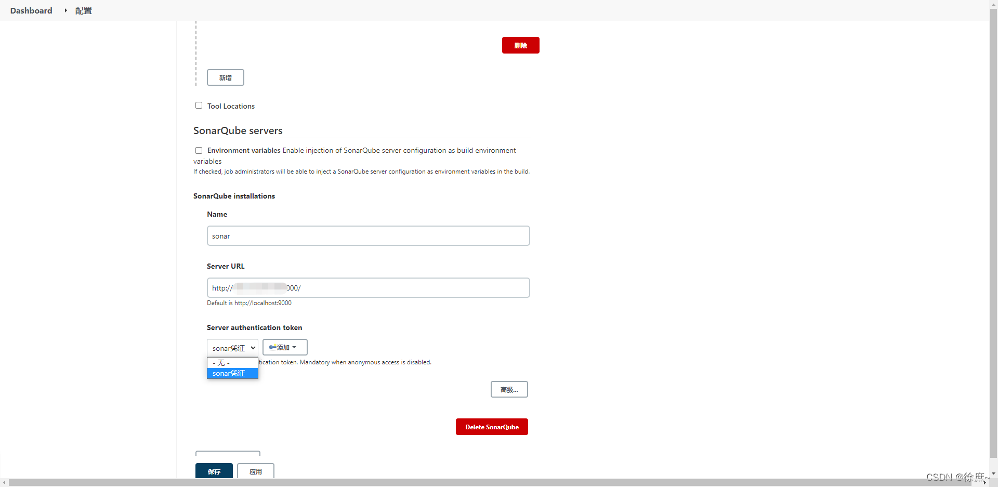Screen dimensions: 998x487
Task: Click the key icon on 添加 button
Action: pyautogui.click(x=272, y=347)
